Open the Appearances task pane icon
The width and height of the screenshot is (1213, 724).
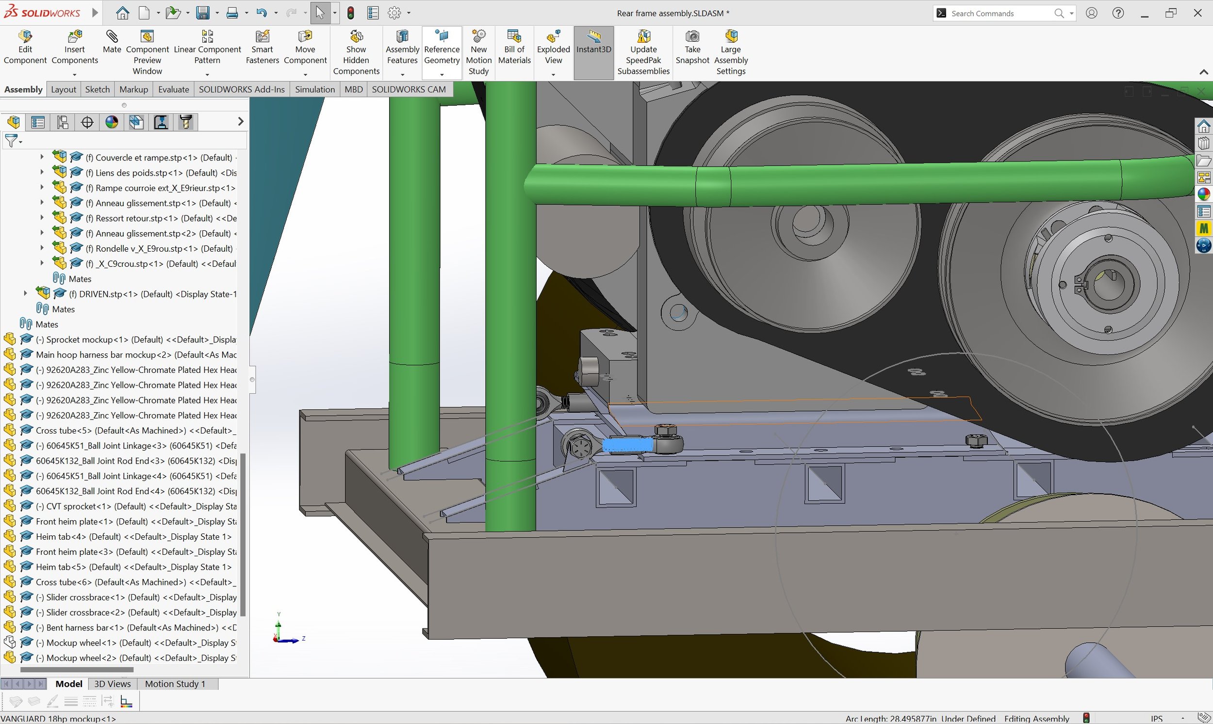1203,194
